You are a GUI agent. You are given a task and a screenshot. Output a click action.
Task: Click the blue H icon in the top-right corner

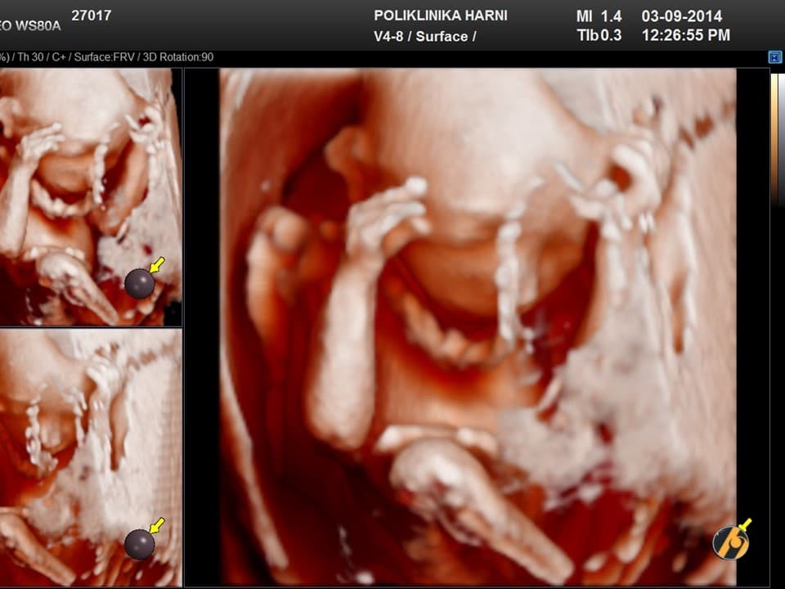[775, 57]
